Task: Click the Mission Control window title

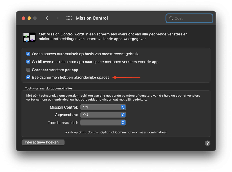Action: click(92, 18)
